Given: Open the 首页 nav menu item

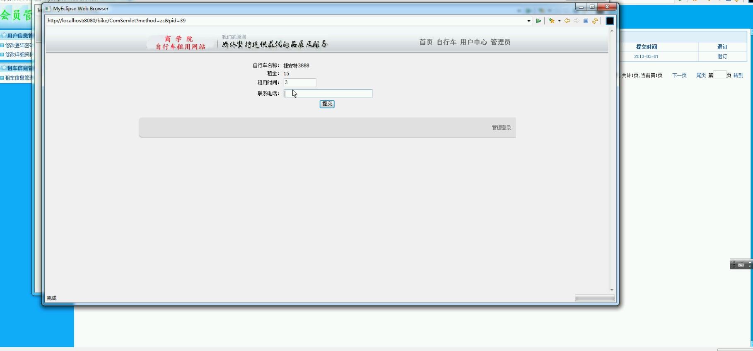Looking at the screenshot, I should (x=426, y=42).
